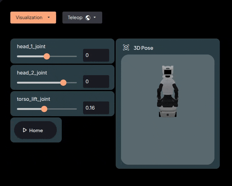Viewport: 232px width, 186px height.
Task: Click the head_2_joint slider handle
Action: click(63, 83)
